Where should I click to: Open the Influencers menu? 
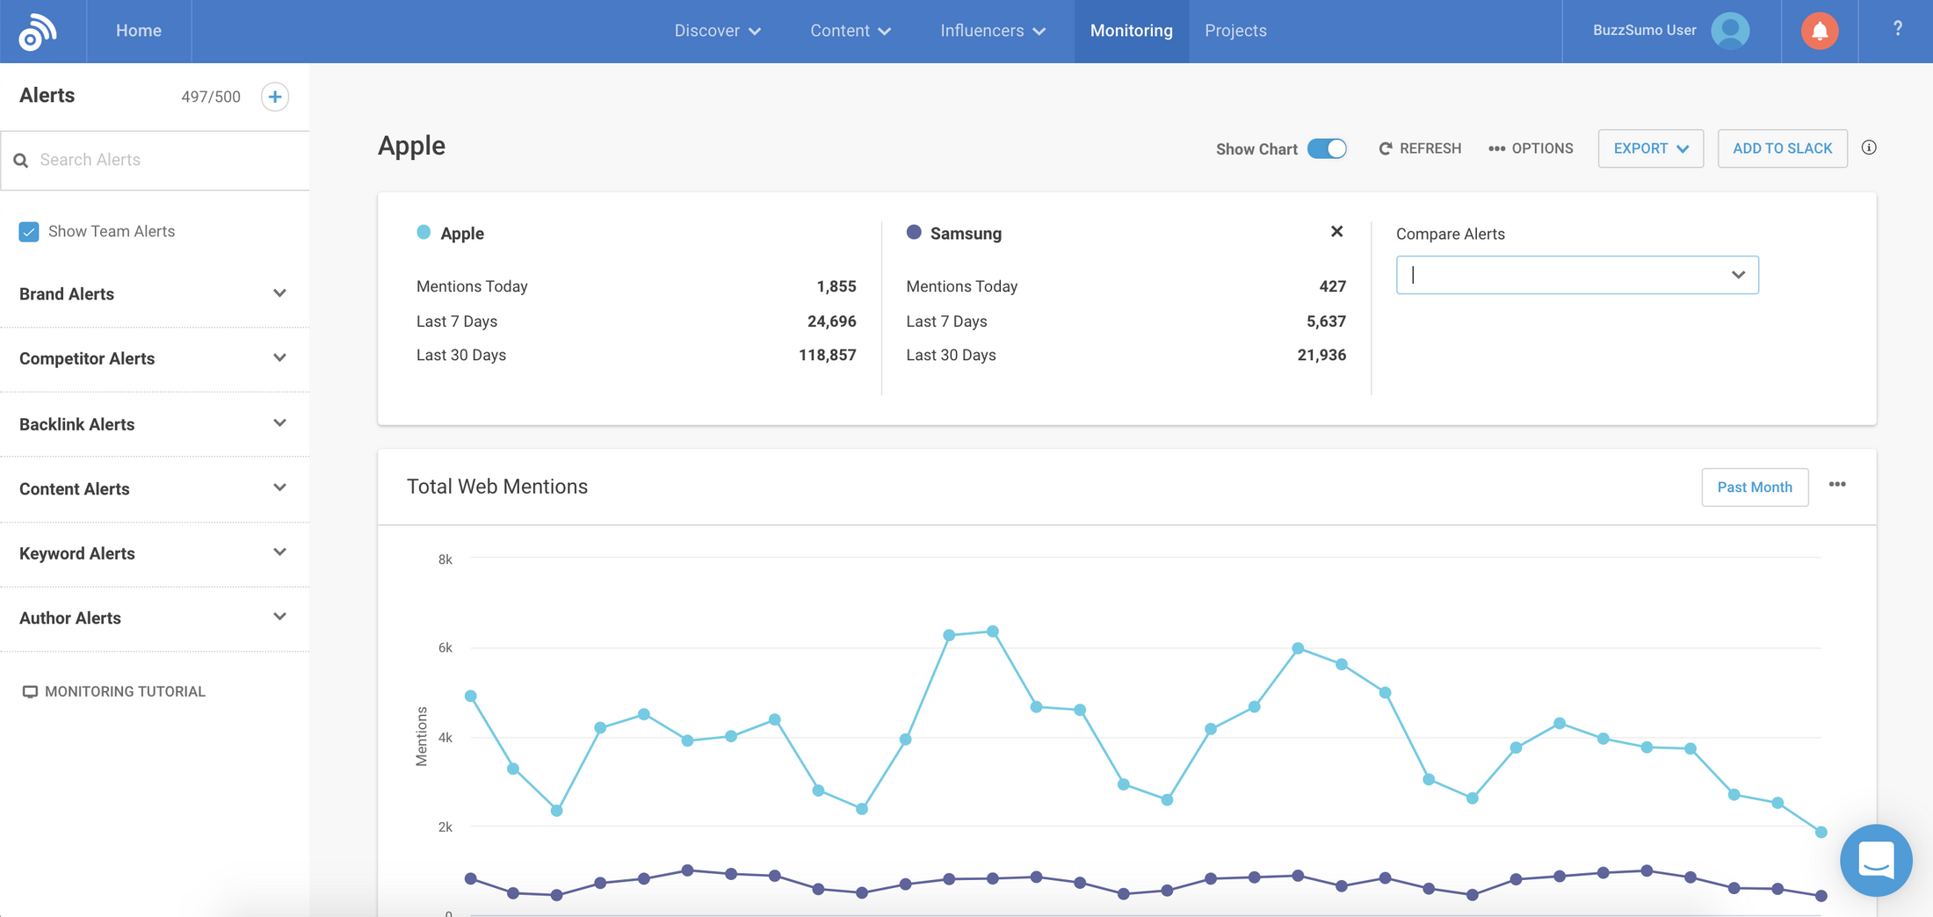pyautogui.click(x=991, y=31)
